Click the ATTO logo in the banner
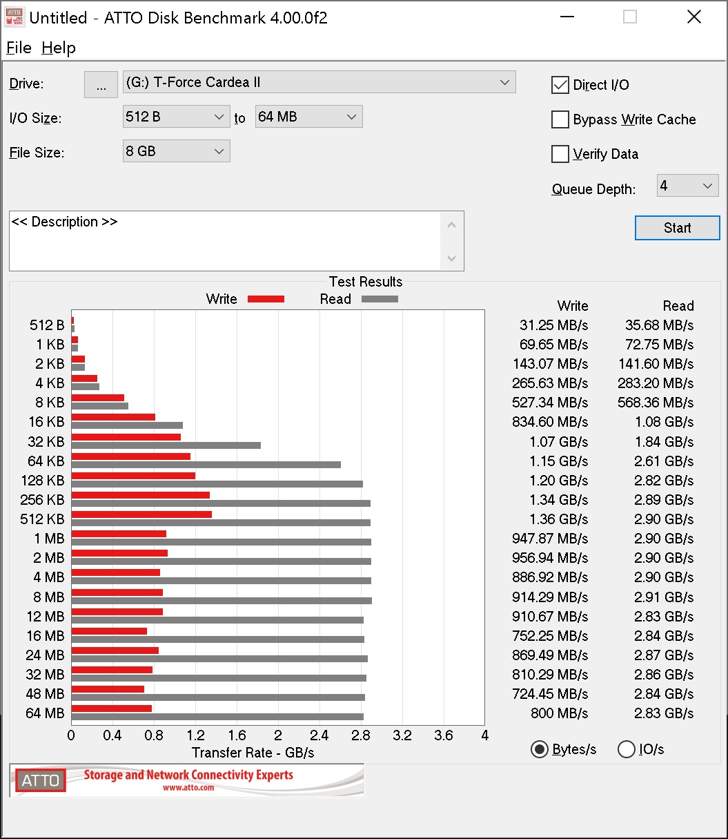728x839 pixels. (x=40, y=780)
